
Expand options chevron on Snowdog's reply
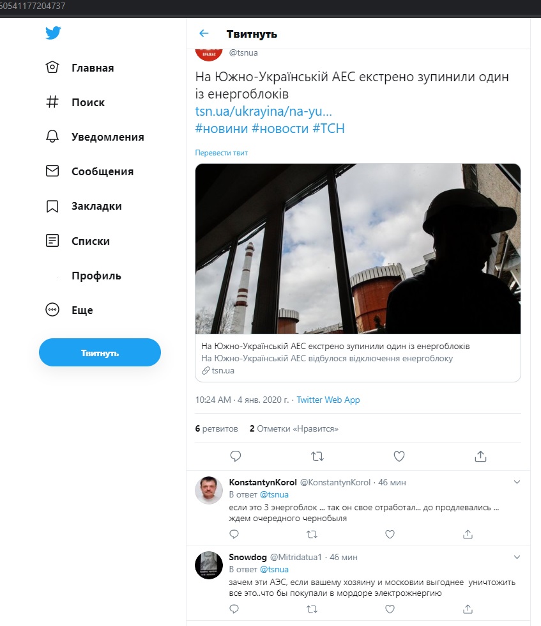[x=517, y=557]
